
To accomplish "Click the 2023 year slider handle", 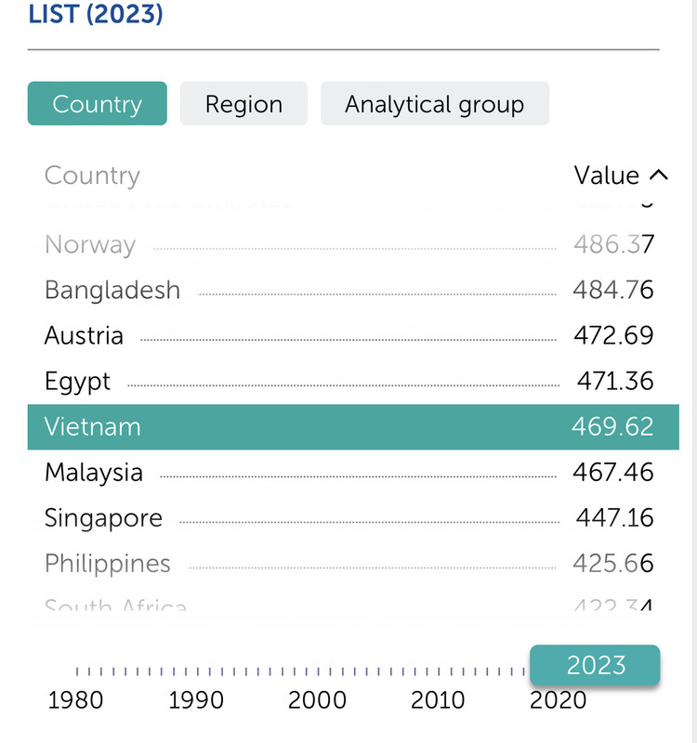I will [595, 665].
